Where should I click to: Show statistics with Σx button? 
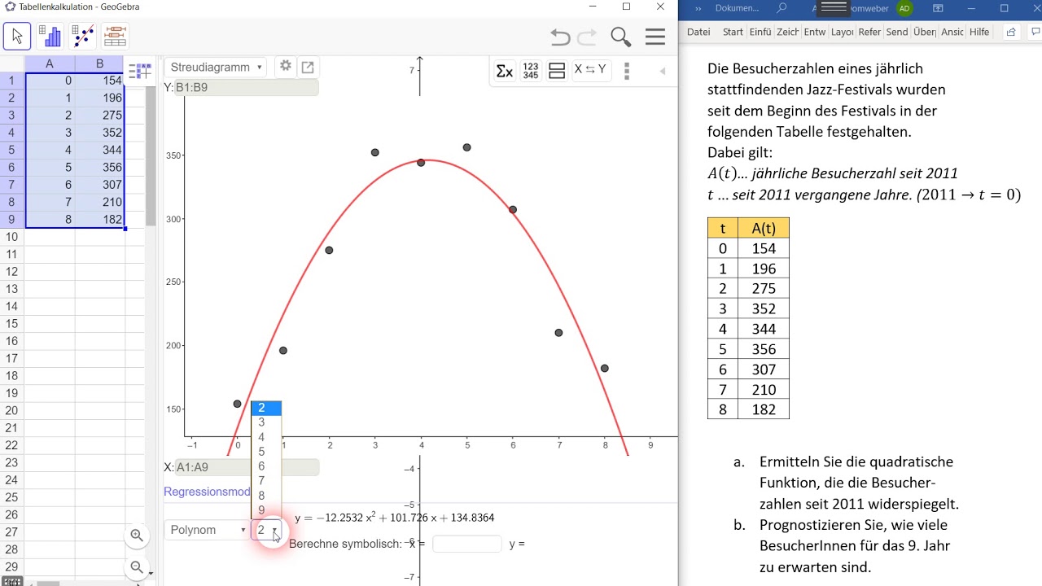505,71
